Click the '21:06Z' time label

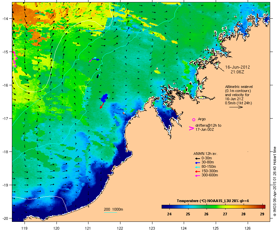click(x=237, y=72)
